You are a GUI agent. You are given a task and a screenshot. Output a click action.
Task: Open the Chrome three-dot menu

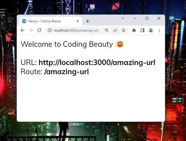pos(159,30)
